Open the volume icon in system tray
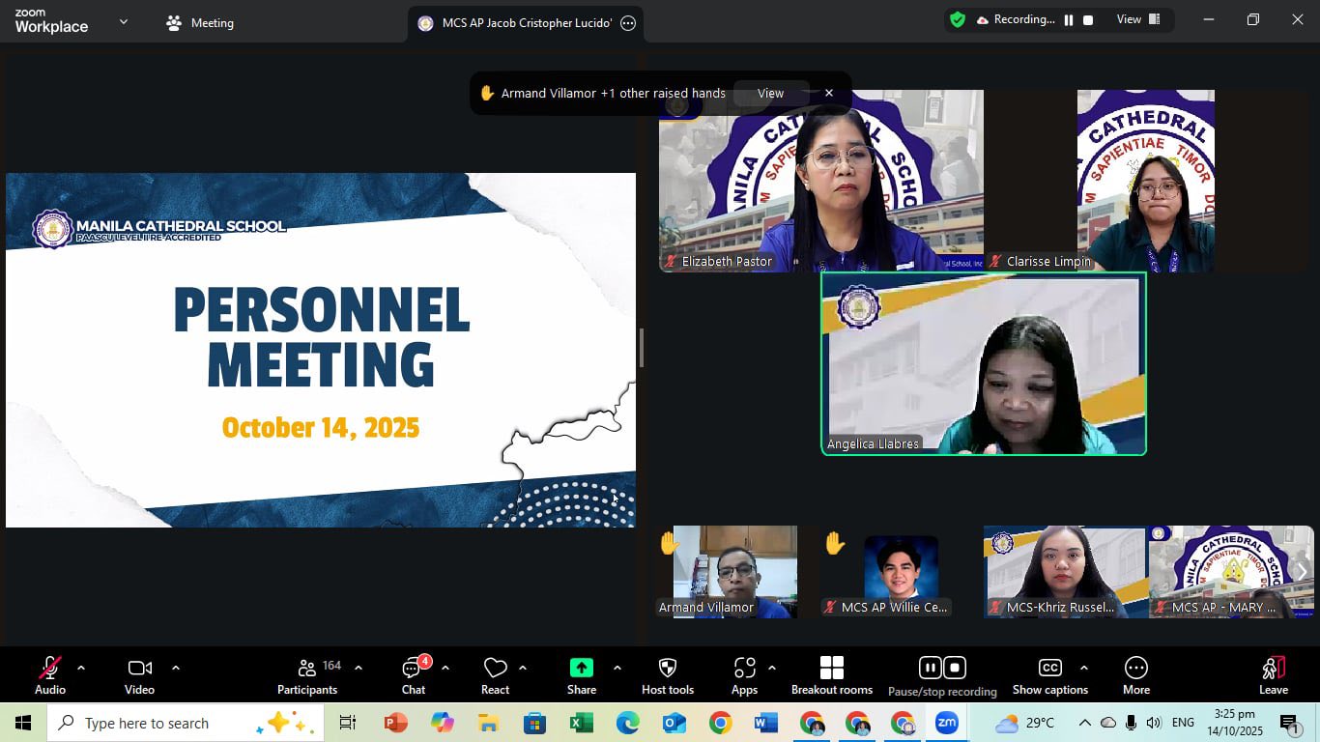Screen dimensions: 1320x742 coord(1154,723)
